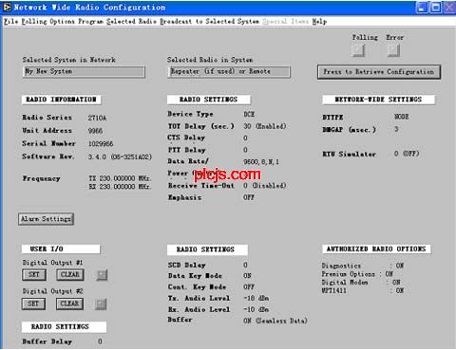
Task: Click the RADIO INFORMATION header
Action: point(62,100)
